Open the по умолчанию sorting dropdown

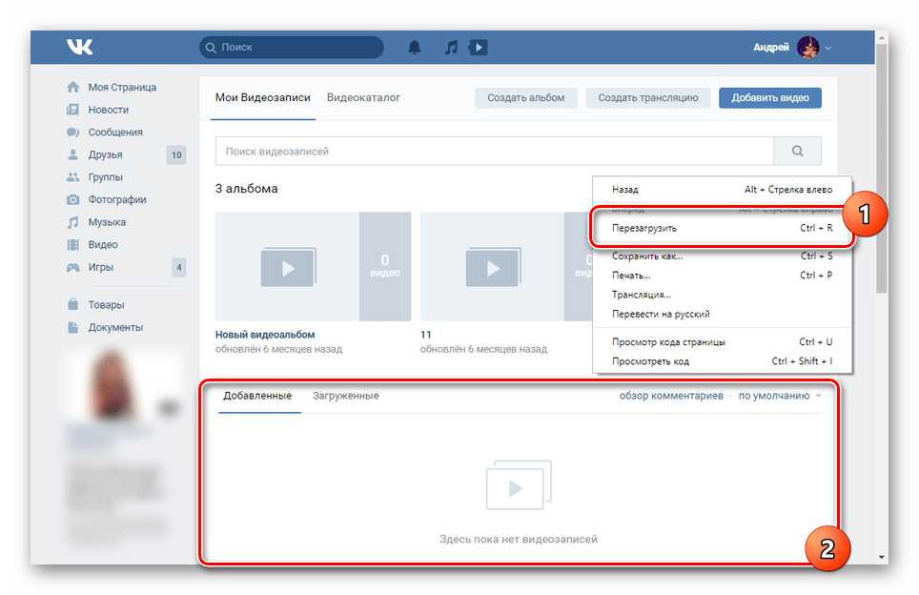(x=780, y=396)
